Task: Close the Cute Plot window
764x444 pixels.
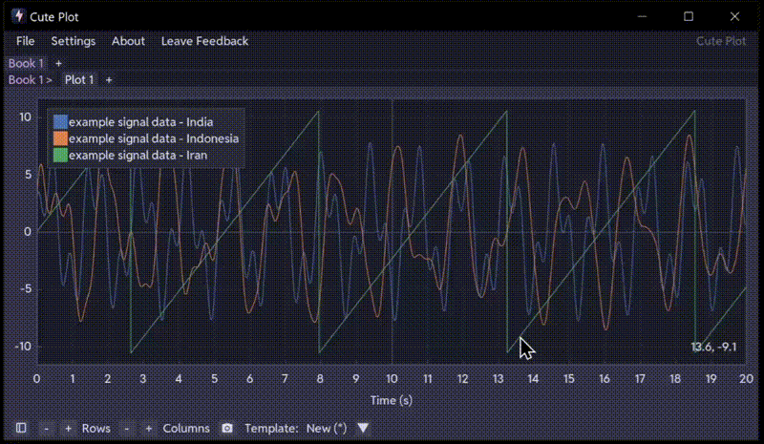Action: tap(734, 16)
